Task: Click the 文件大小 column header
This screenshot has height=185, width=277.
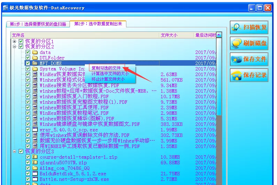Action: point(177,35)
